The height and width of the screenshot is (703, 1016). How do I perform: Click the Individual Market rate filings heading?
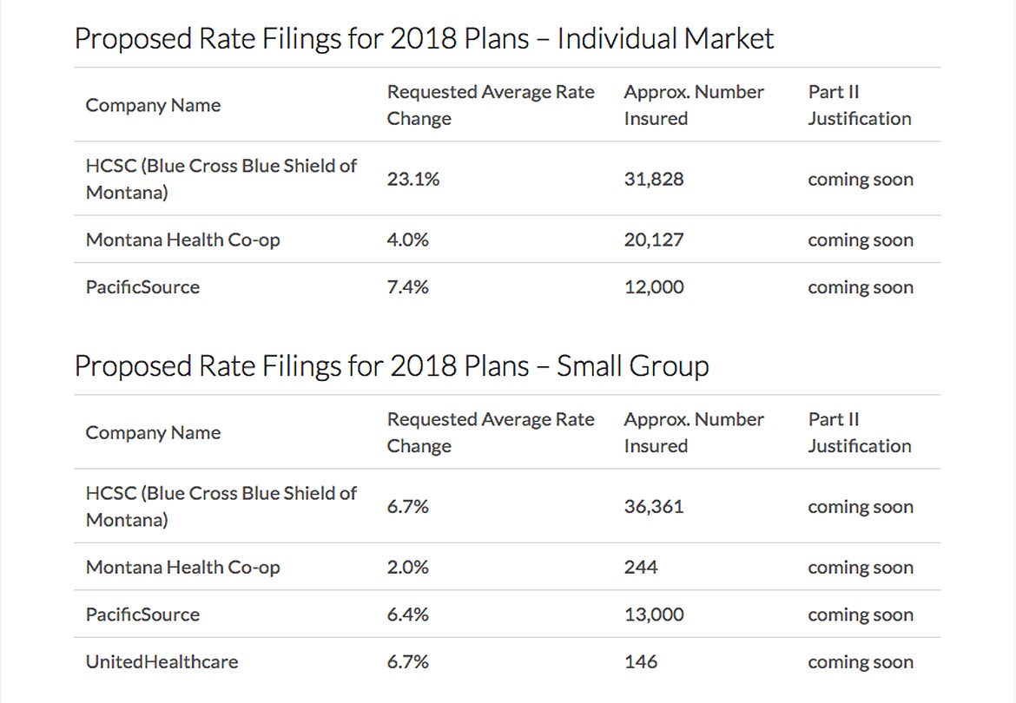(424, 39)
